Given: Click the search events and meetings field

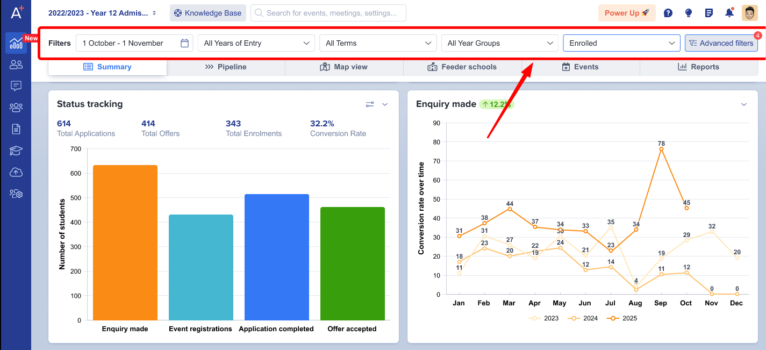Looking at the screenshot, I should coord(328,13).
